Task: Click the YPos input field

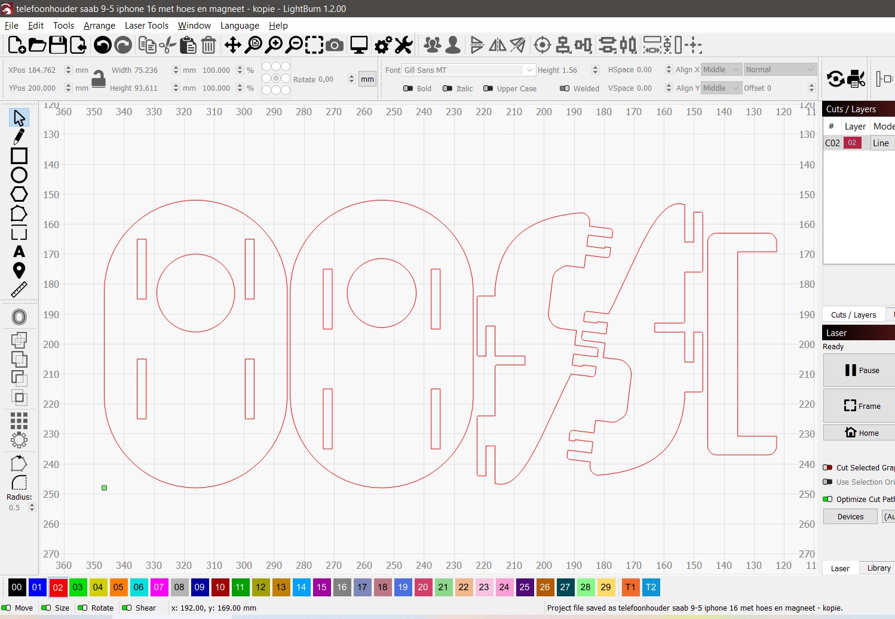Action: click(41, 88)
